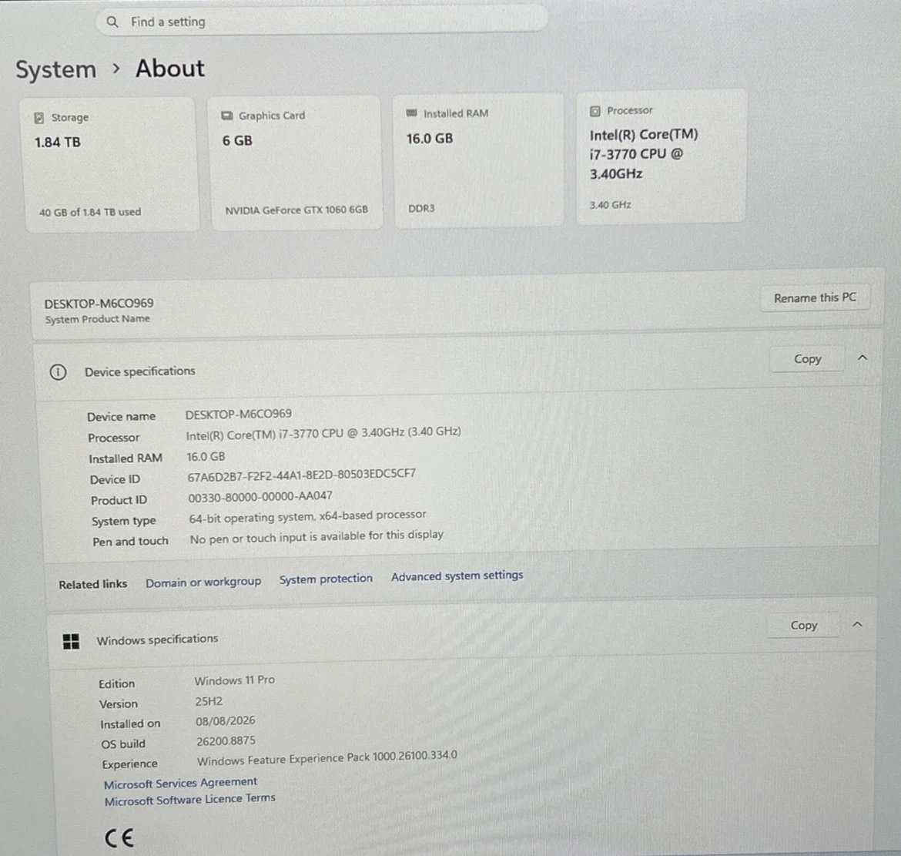Click the header DESKTOP-M6CO969 computer name

pos(99,304)
